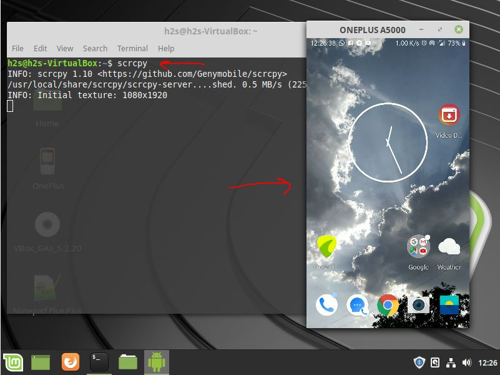The width and height of the screenshot is (500, 375).
Task: Launch Chrome from the phone dock
Action: point(388,305)
